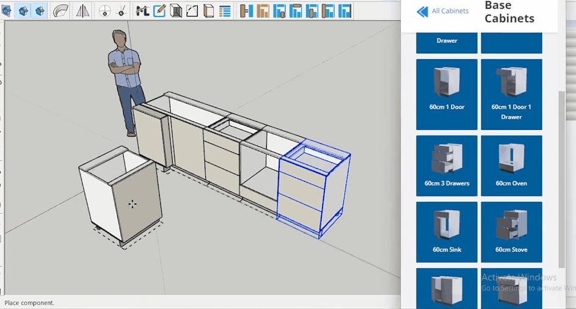Select the mirror/flip triangles tool icon

pyautogui.click(x=82, y=10)
